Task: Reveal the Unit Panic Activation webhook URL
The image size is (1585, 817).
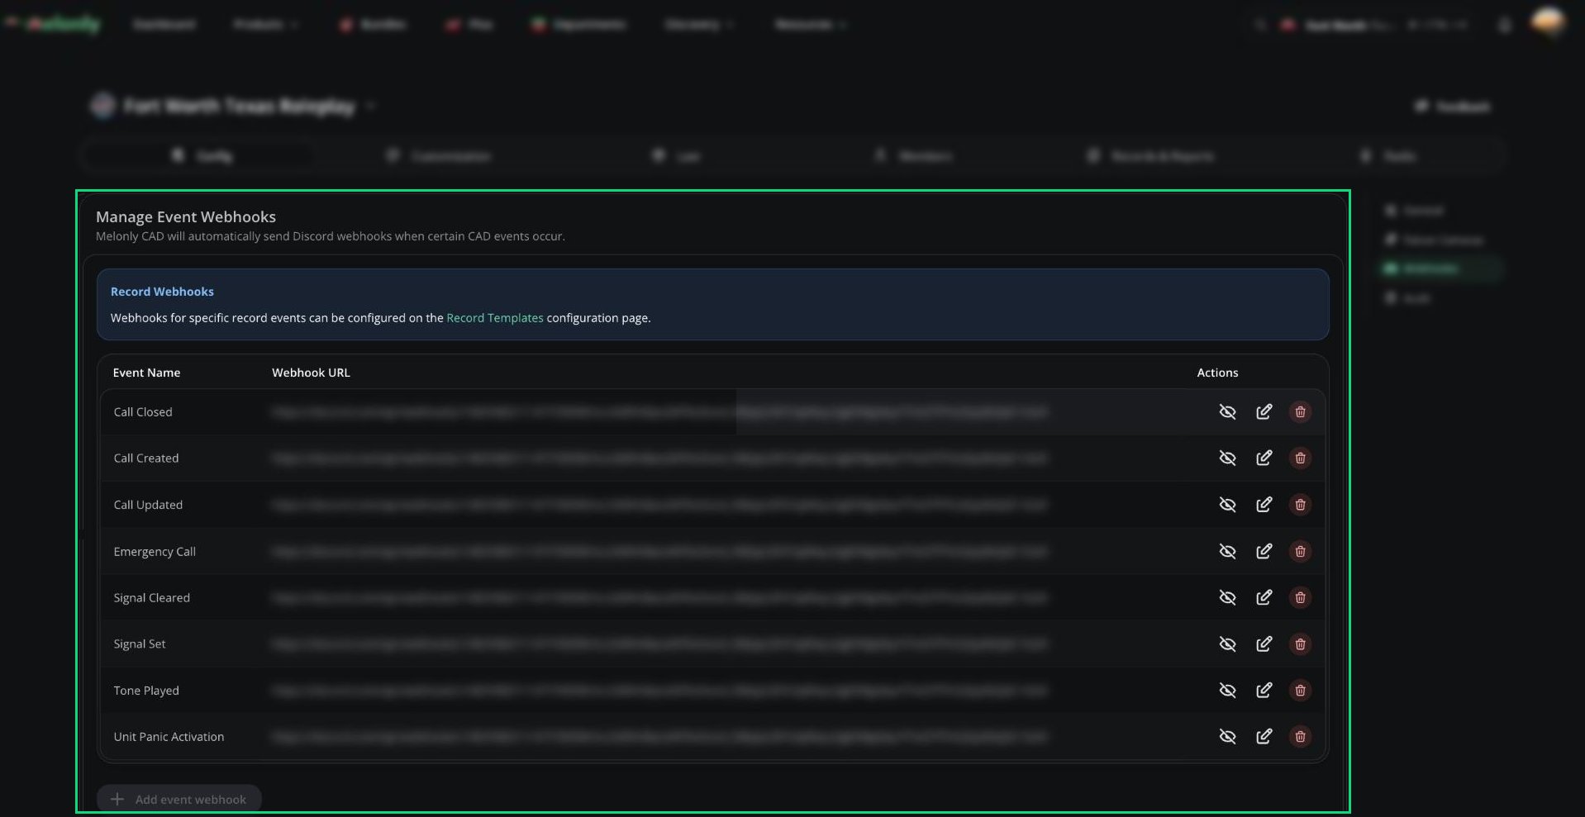Action: click(x=1227, y=736)
